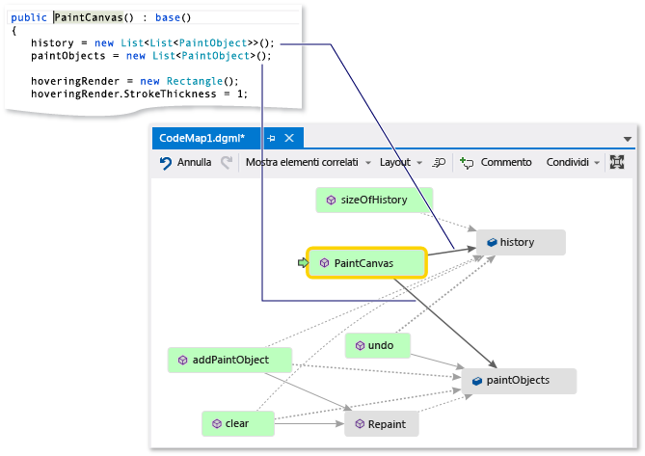Close the CodeMap1.dgml tab
The image size is (645, 456).
coord(289,138)
